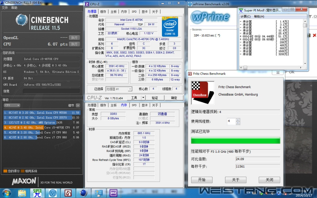317x198 pixels.
Task: Open Fritz Chess Benchmark taskbar icon
Action: (x=68, y=193)
